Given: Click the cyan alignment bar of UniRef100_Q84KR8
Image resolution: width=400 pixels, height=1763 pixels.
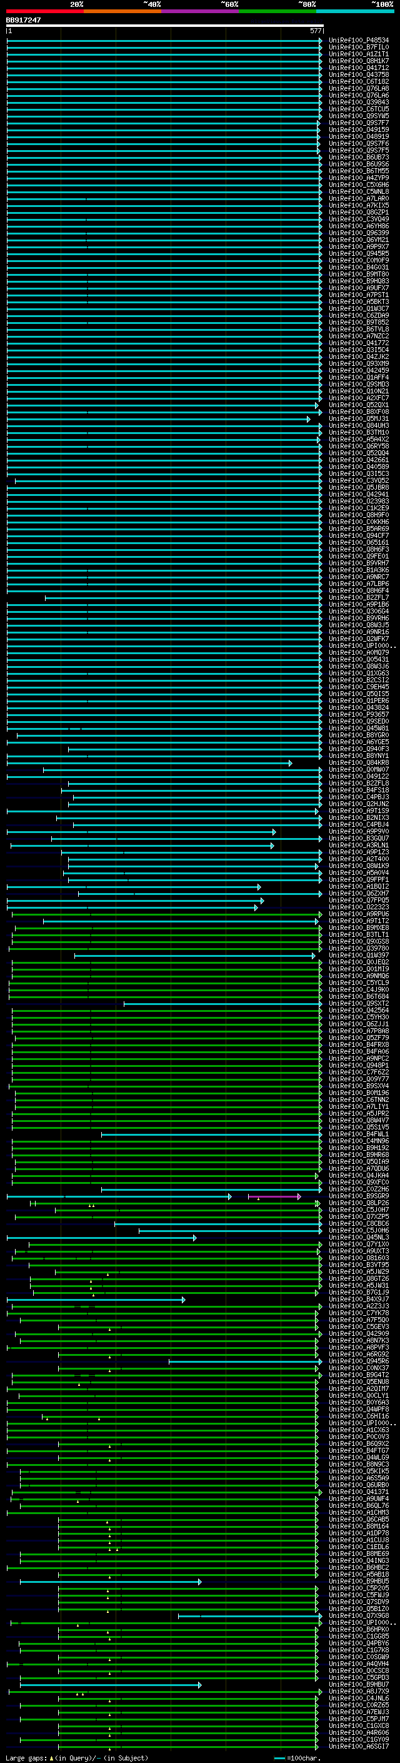Looking at the screenshot, I should pyautogui.click(x=149, y=762).
